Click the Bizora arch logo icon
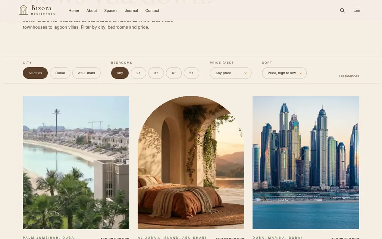The image size is (382, 239). [24, 10]
